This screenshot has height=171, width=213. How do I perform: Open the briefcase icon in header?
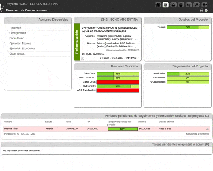[x=181, y=5]
